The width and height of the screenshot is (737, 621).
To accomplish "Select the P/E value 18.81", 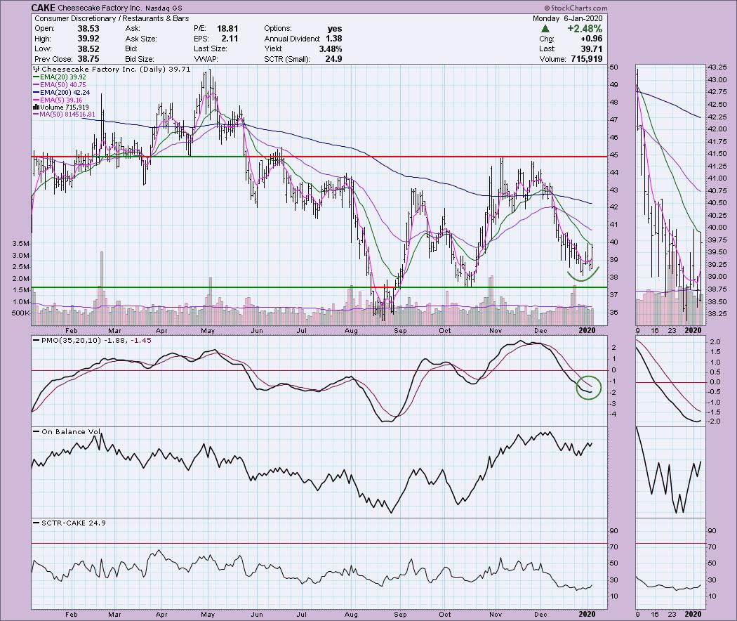I will [x=227, y=29].
